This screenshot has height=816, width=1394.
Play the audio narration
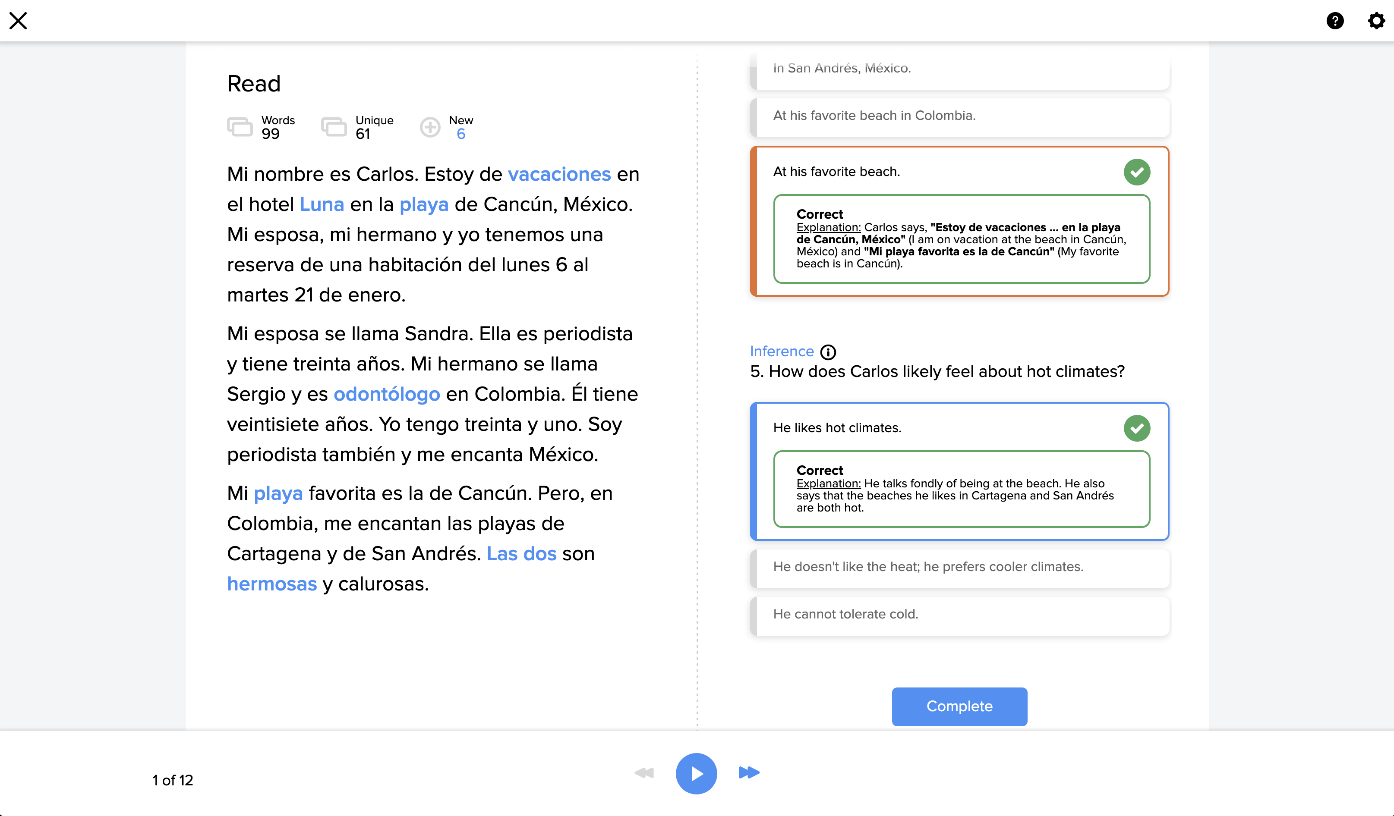pyautogui.click(x=697, y=773)
